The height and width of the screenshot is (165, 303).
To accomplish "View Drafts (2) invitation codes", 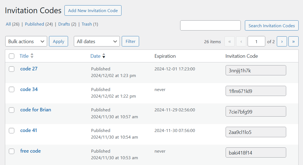I will pyautogui.click(x=67, y=24).
